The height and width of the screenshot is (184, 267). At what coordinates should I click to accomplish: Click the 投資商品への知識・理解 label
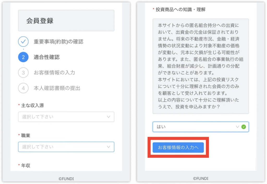[x=180, y=10]
